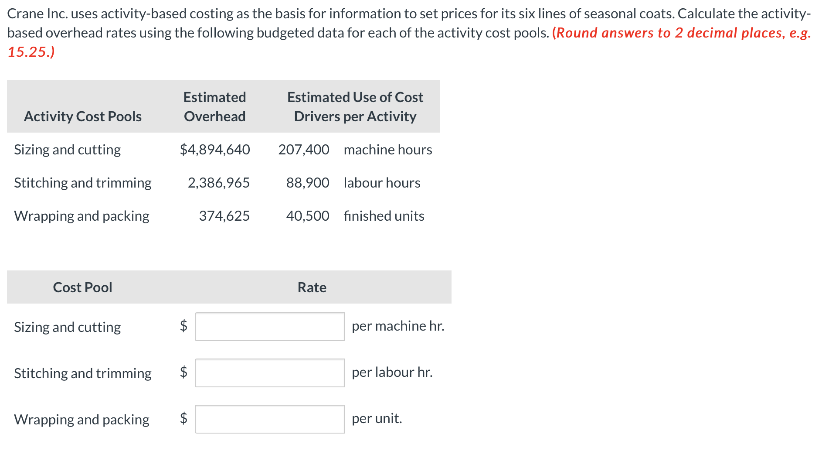Image resolution: width=822 pixels, height=451 pixels.
Task: Select the dollar sign beside Sizing and cutting
Action: pyautogui.click(x=183, y=327)
